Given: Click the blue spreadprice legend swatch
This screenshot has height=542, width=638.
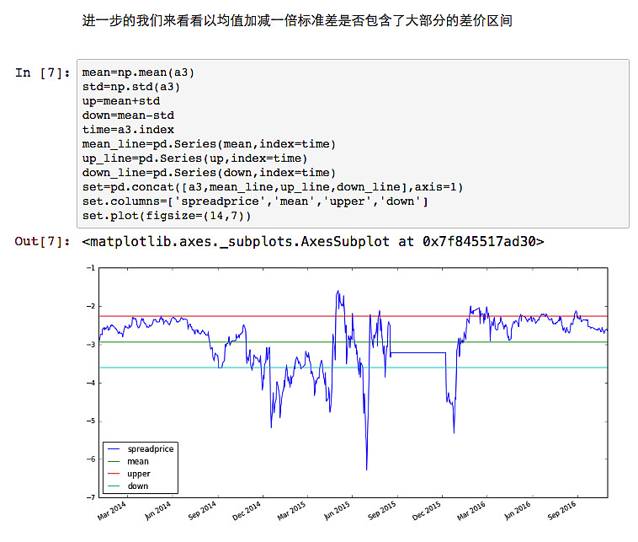Looking at the screenshot, I should pyautogui.click(x=114, y=449).
